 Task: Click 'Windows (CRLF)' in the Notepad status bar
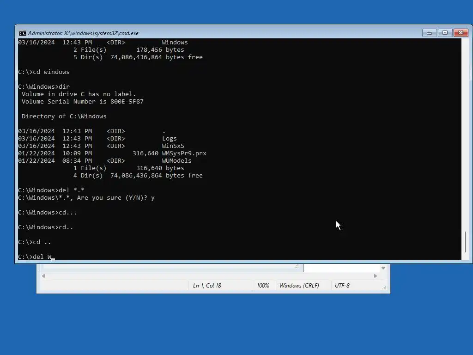tap(299, 286)
